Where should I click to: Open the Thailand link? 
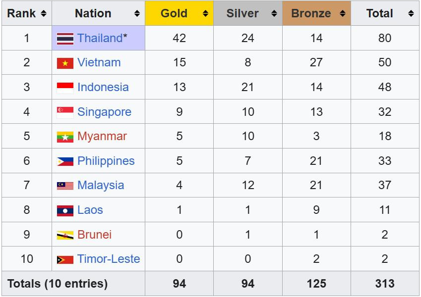(100, 38)
